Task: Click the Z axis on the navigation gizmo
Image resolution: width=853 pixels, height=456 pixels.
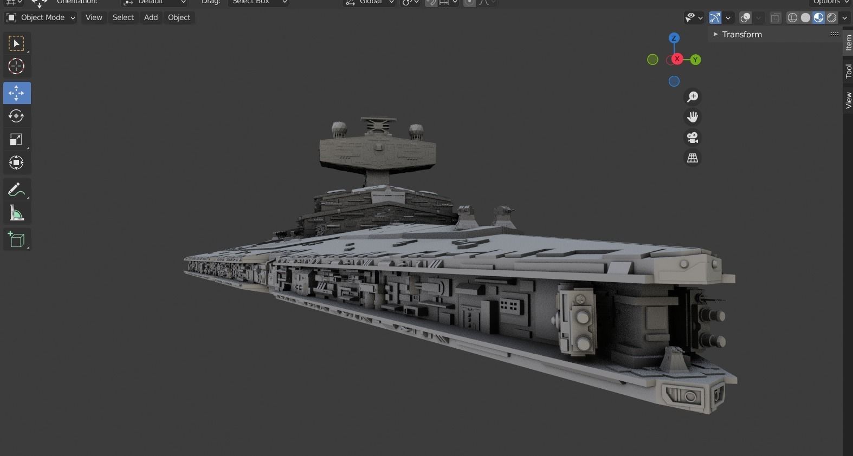Action: point(674,38)
